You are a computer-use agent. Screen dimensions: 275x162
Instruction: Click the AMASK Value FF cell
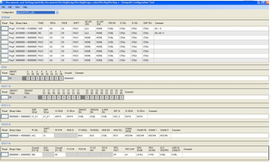[x=15, y=78]
